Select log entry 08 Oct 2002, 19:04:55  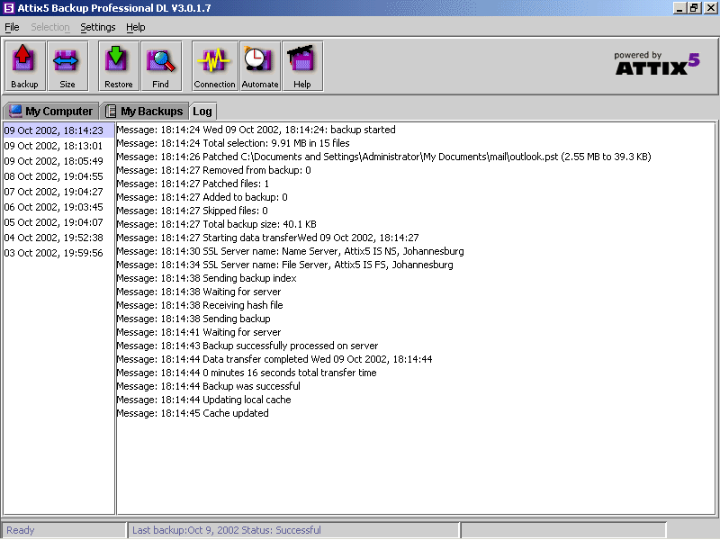pyautogui.click(x=53, y=176)
